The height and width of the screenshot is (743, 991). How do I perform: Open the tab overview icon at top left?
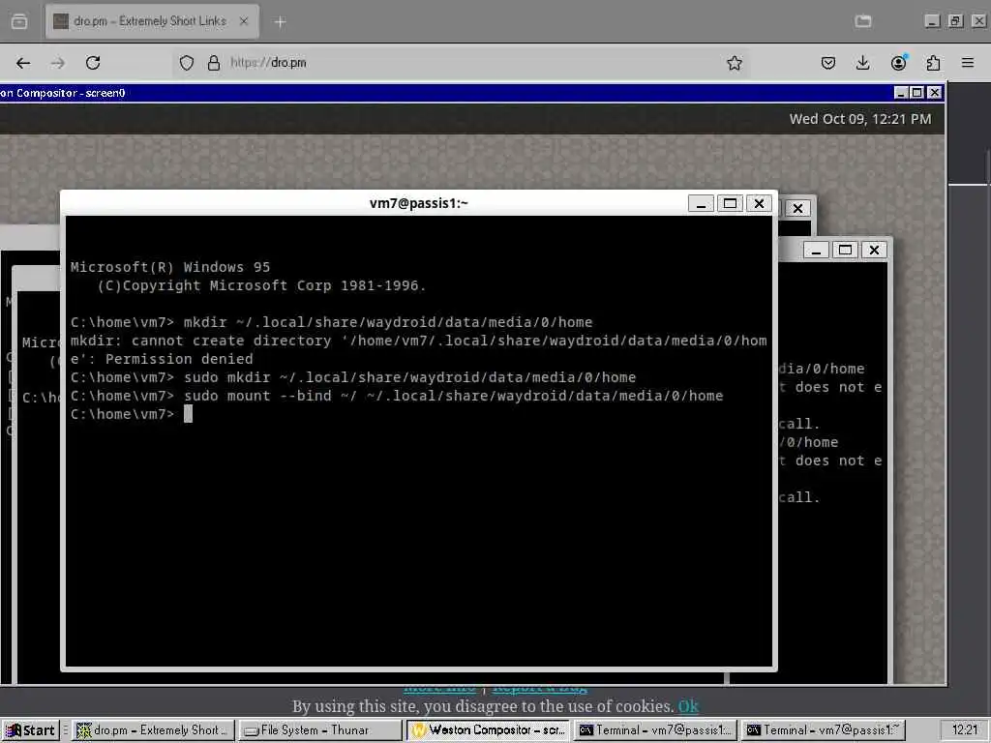19,21
